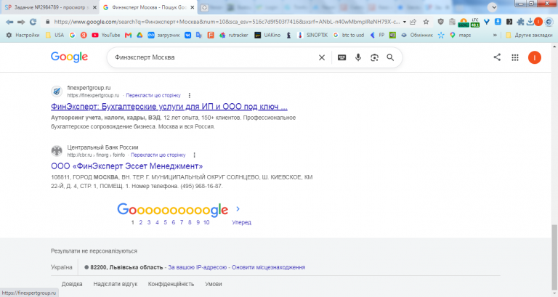Open the Конфіденційність footer link
The height and width of the screenshot is (297, 558).
tap(171, 284)
